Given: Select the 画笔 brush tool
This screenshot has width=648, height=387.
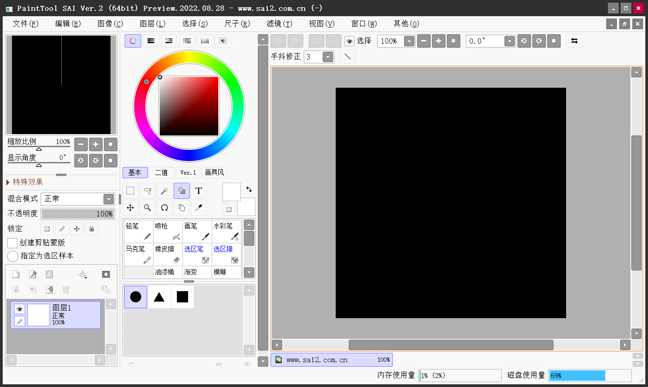Looking at the screenshot, I should 197,231.
